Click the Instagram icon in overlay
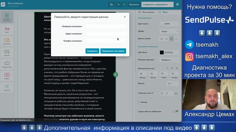Image resolution: width=236 pixels, height=132 pixels. pos(190,57)
